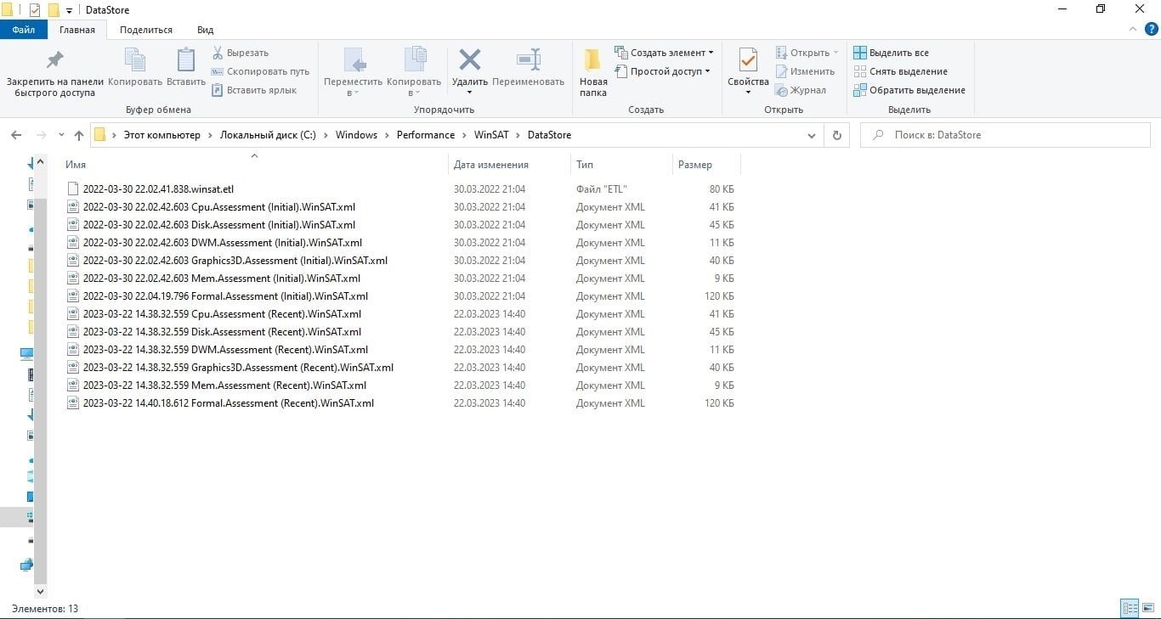
Task: Click the New folder (Новая папка) icon
Action: pyautogui.click(x=593, y=60)
